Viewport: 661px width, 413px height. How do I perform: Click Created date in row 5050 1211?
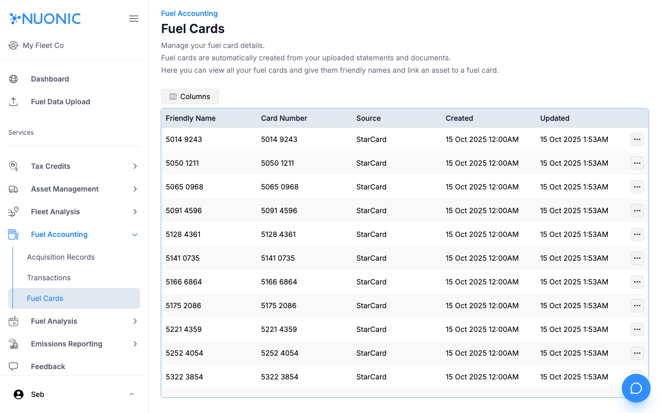[x=482, y=163]
